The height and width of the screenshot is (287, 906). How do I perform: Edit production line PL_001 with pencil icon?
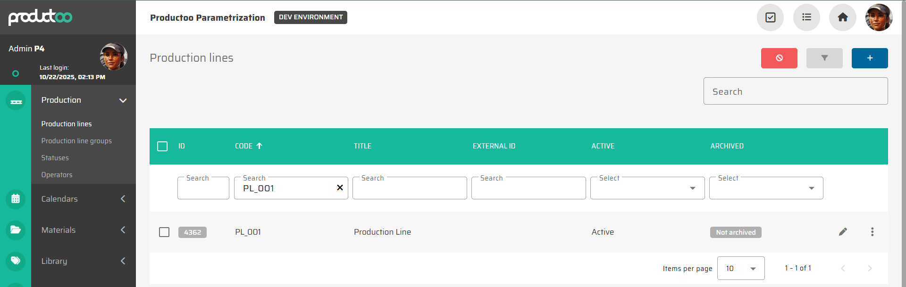click(843, 232)
